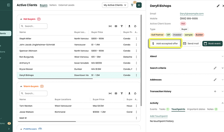Open the global filter with badge 3
The image size is (224, 132).
pos(132,5)
